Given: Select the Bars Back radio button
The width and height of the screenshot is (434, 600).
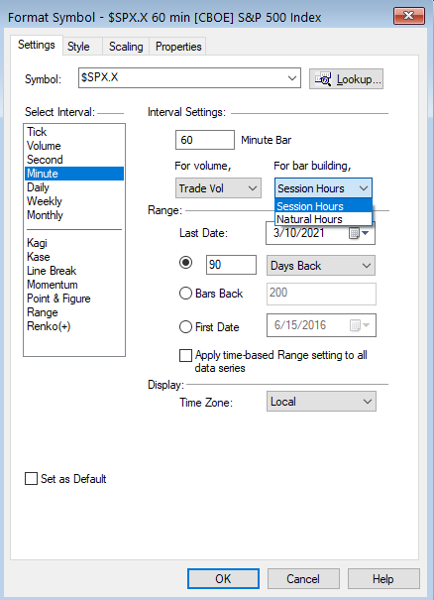Looking at the screenshot, I should click(185, 294).
